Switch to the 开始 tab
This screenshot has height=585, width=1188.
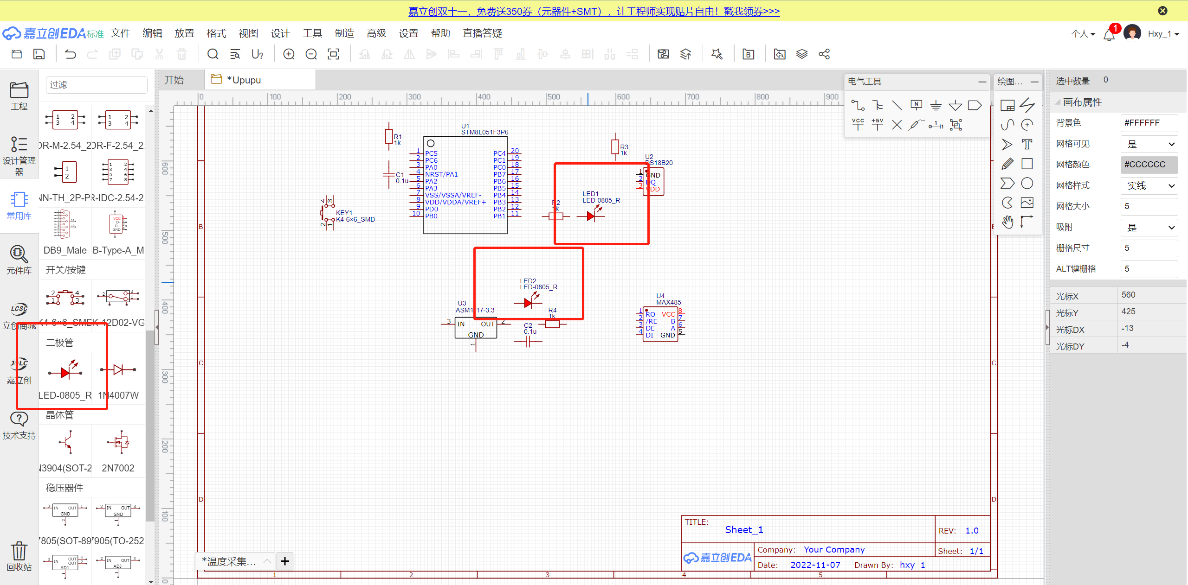pyautogui.click(x=174, y=80)
